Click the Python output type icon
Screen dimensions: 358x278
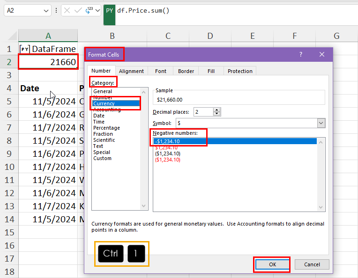click(89, 10)
